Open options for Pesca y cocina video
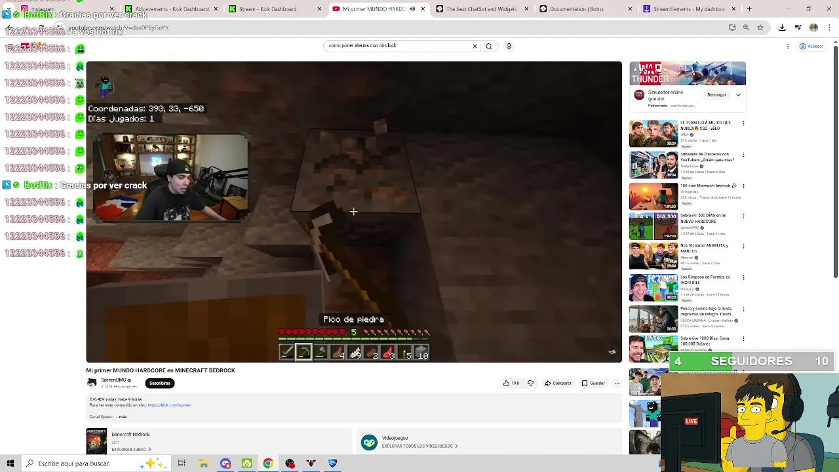The height and width of the screenshot is (472, 839). (743, 309)
